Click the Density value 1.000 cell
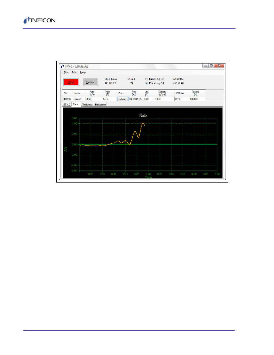The image size is (274, 355). 164,99
